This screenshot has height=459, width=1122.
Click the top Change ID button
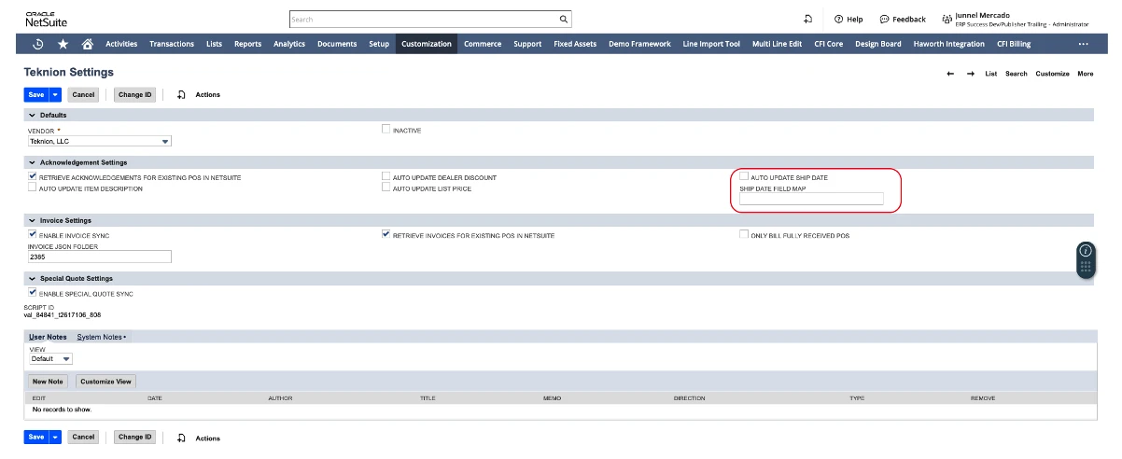click(x=134, y=94)
